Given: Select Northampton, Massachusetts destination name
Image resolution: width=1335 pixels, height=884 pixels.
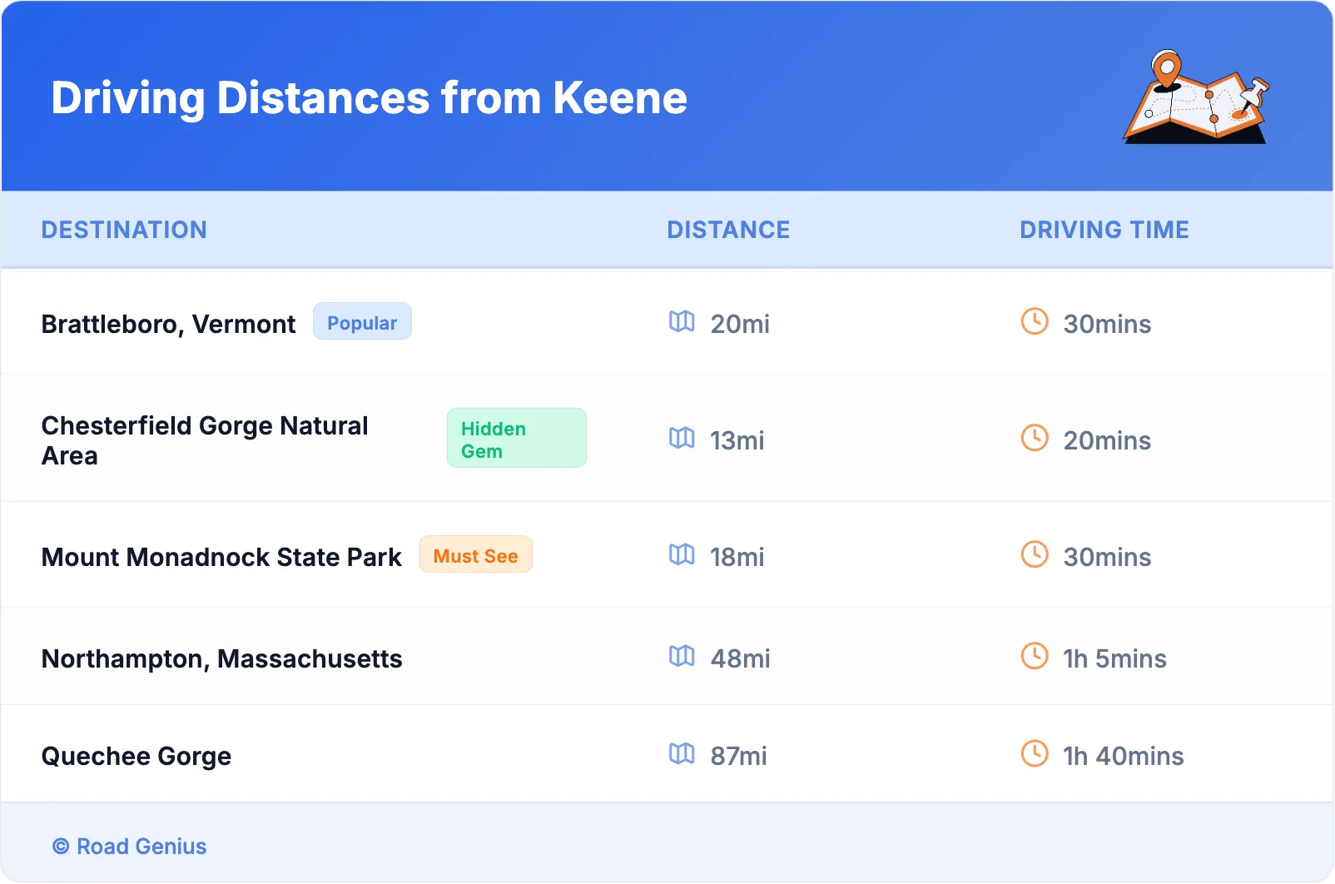Looking at the screenshot, I should point(222,658).
